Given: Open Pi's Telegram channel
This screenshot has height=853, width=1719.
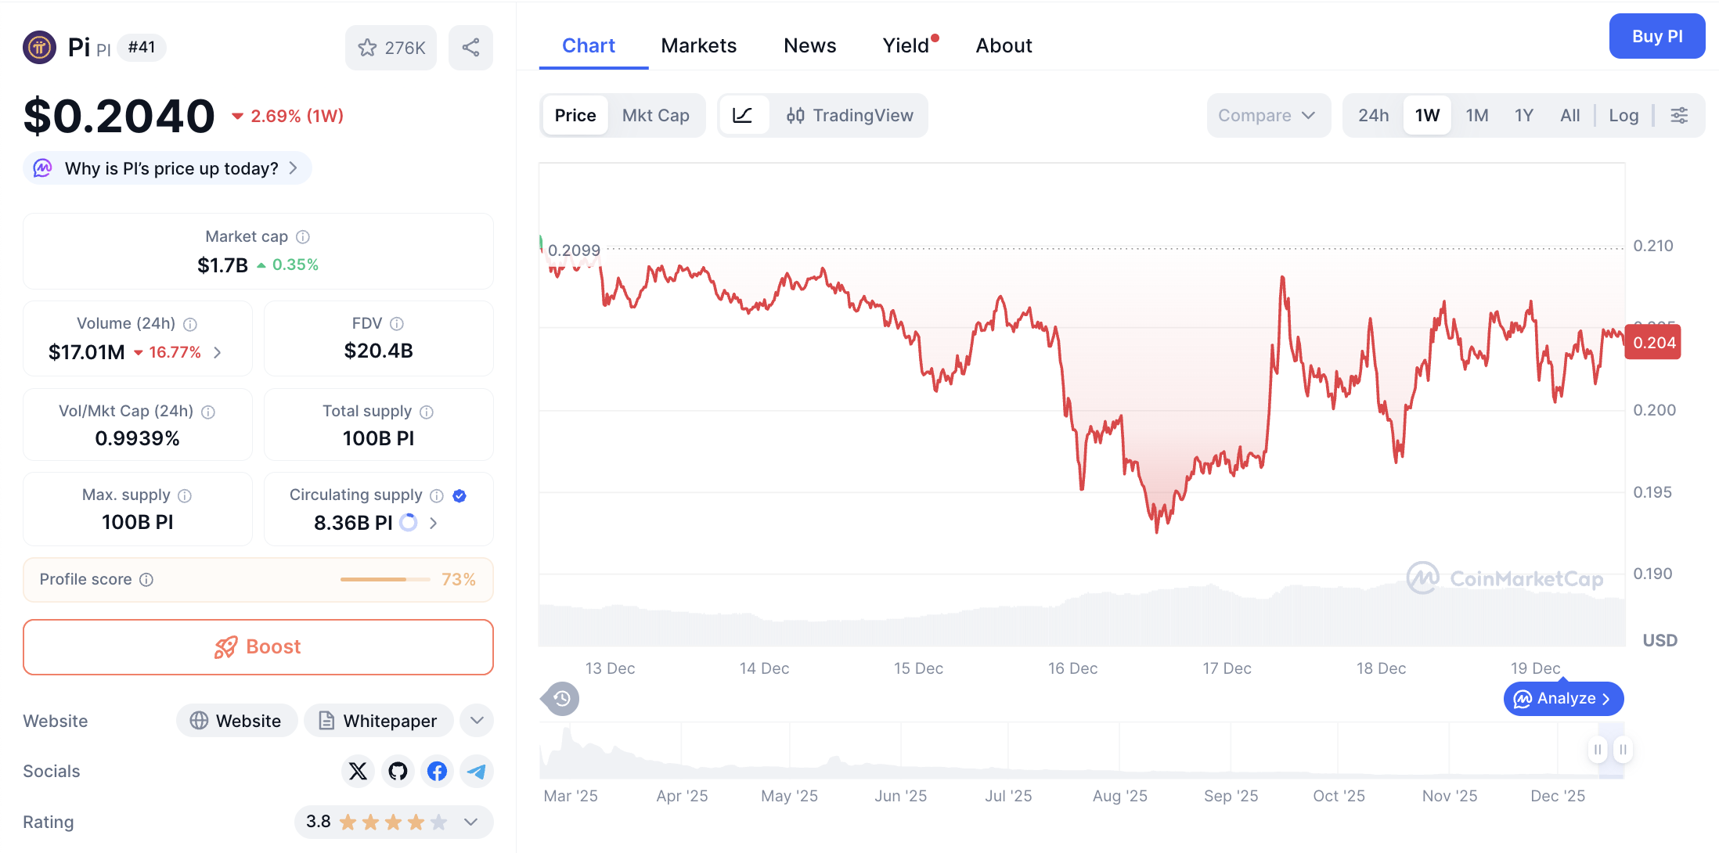Looking at the screenshot, I should pos(477,771).
